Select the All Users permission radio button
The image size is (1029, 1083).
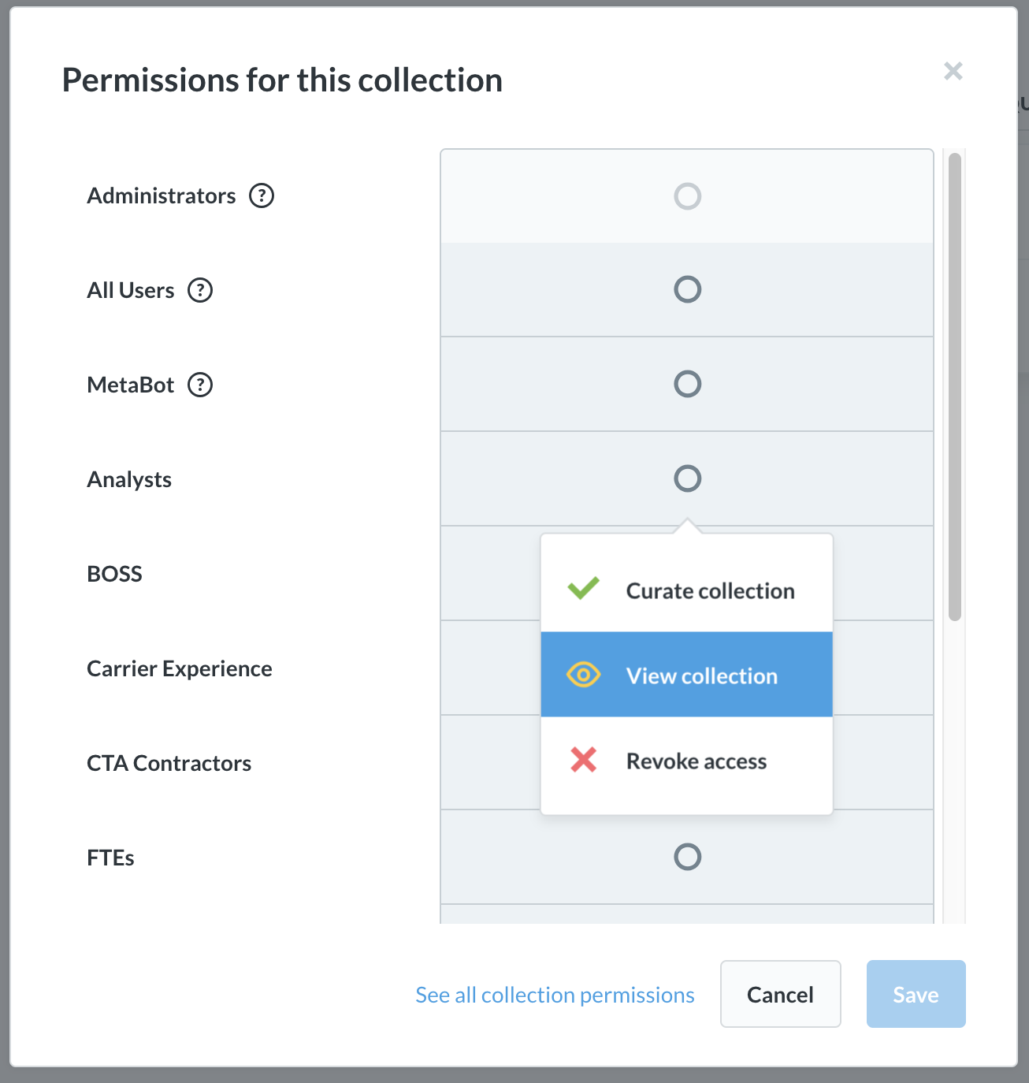pyautogui.click(x=687, y=289)
